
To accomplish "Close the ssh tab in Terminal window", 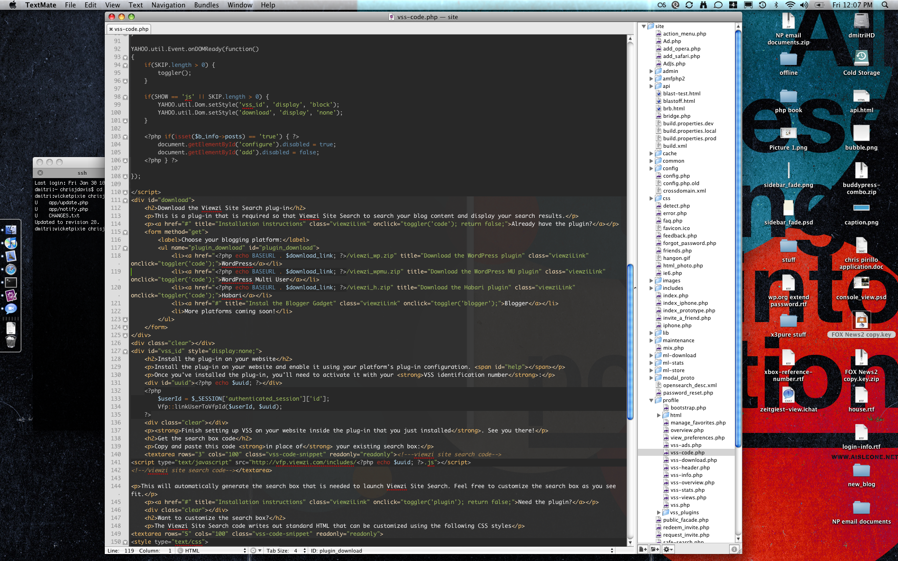I will click(x=40, y=173).
